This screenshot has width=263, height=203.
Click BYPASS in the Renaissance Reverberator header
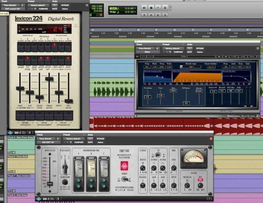pos(200,48)
